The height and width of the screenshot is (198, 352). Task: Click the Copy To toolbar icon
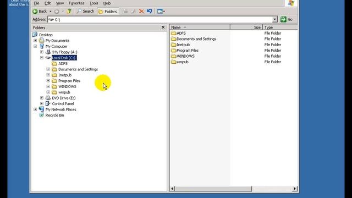(x=133, y=11)
